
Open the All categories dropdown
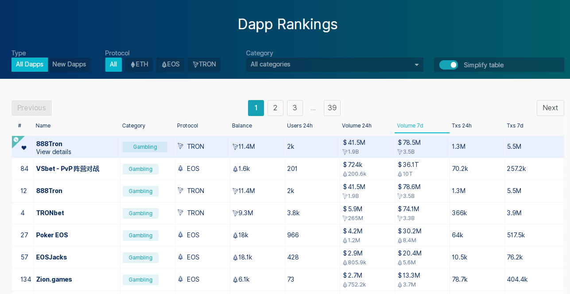click(334, 65)
